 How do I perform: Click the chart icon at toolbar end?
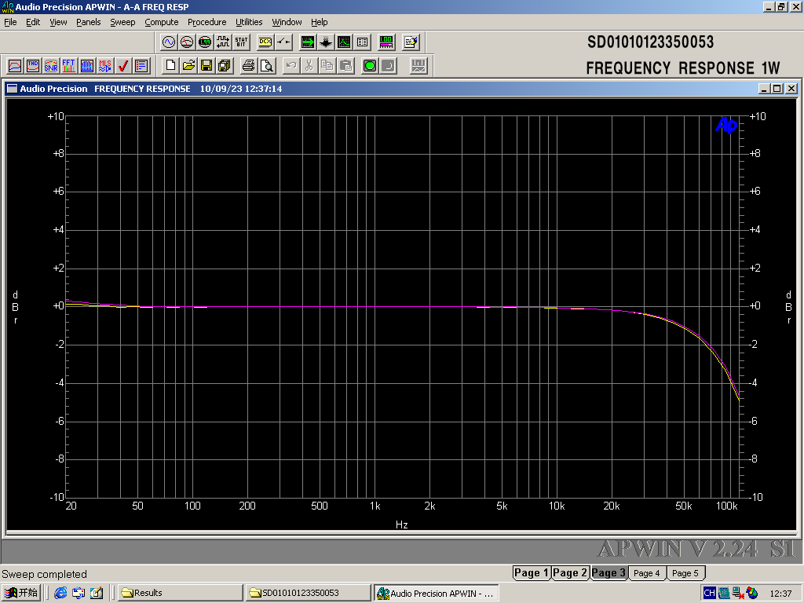point(418,66)
